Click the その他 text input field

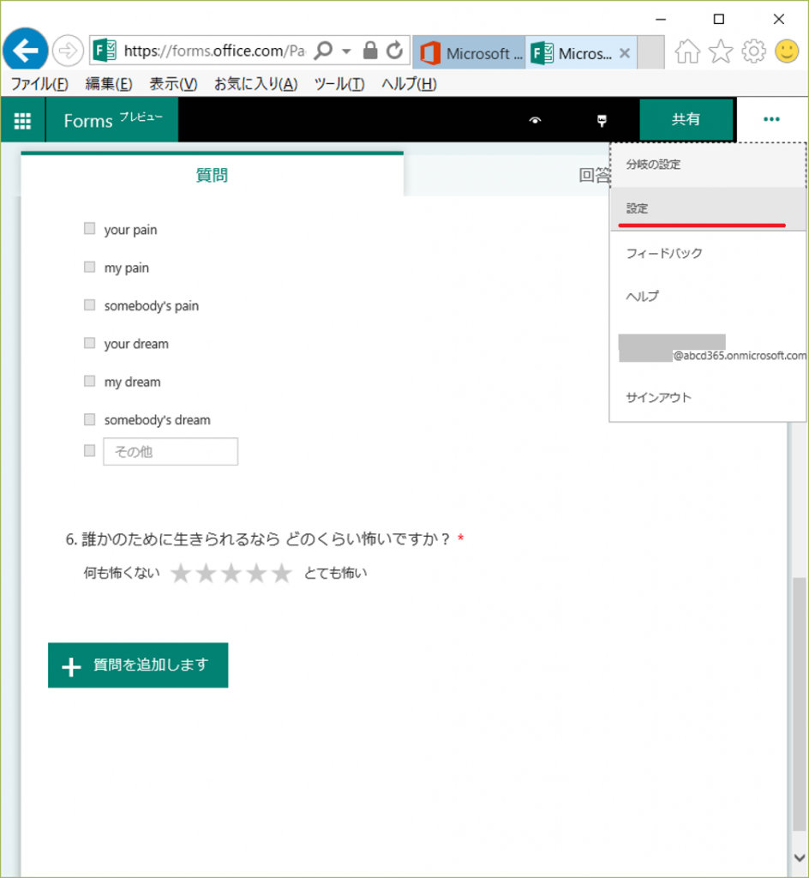coord(170,452)
